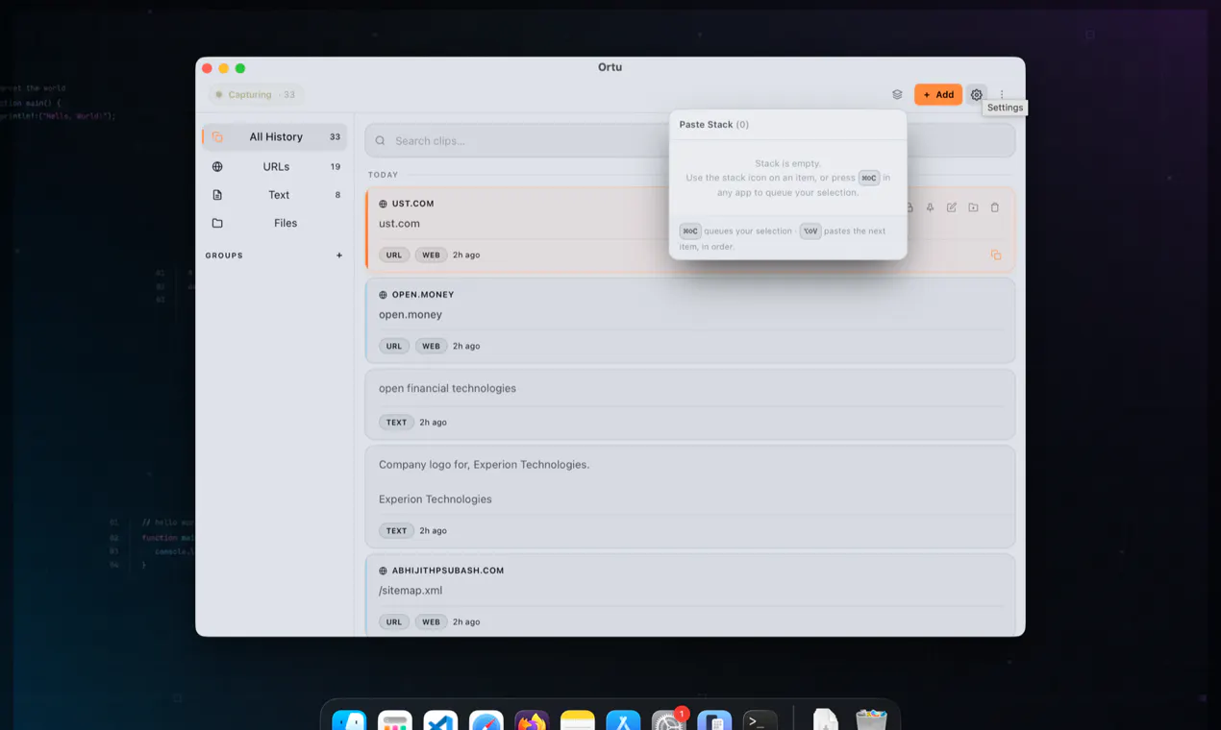Show the Text category
The image size is (1221, 730).
[275, 195]
